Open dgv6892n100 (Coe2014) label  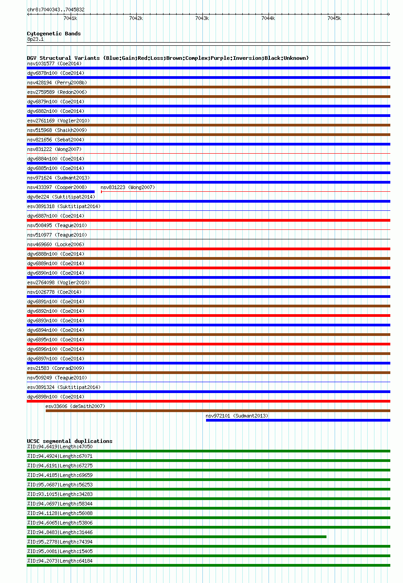56,311
